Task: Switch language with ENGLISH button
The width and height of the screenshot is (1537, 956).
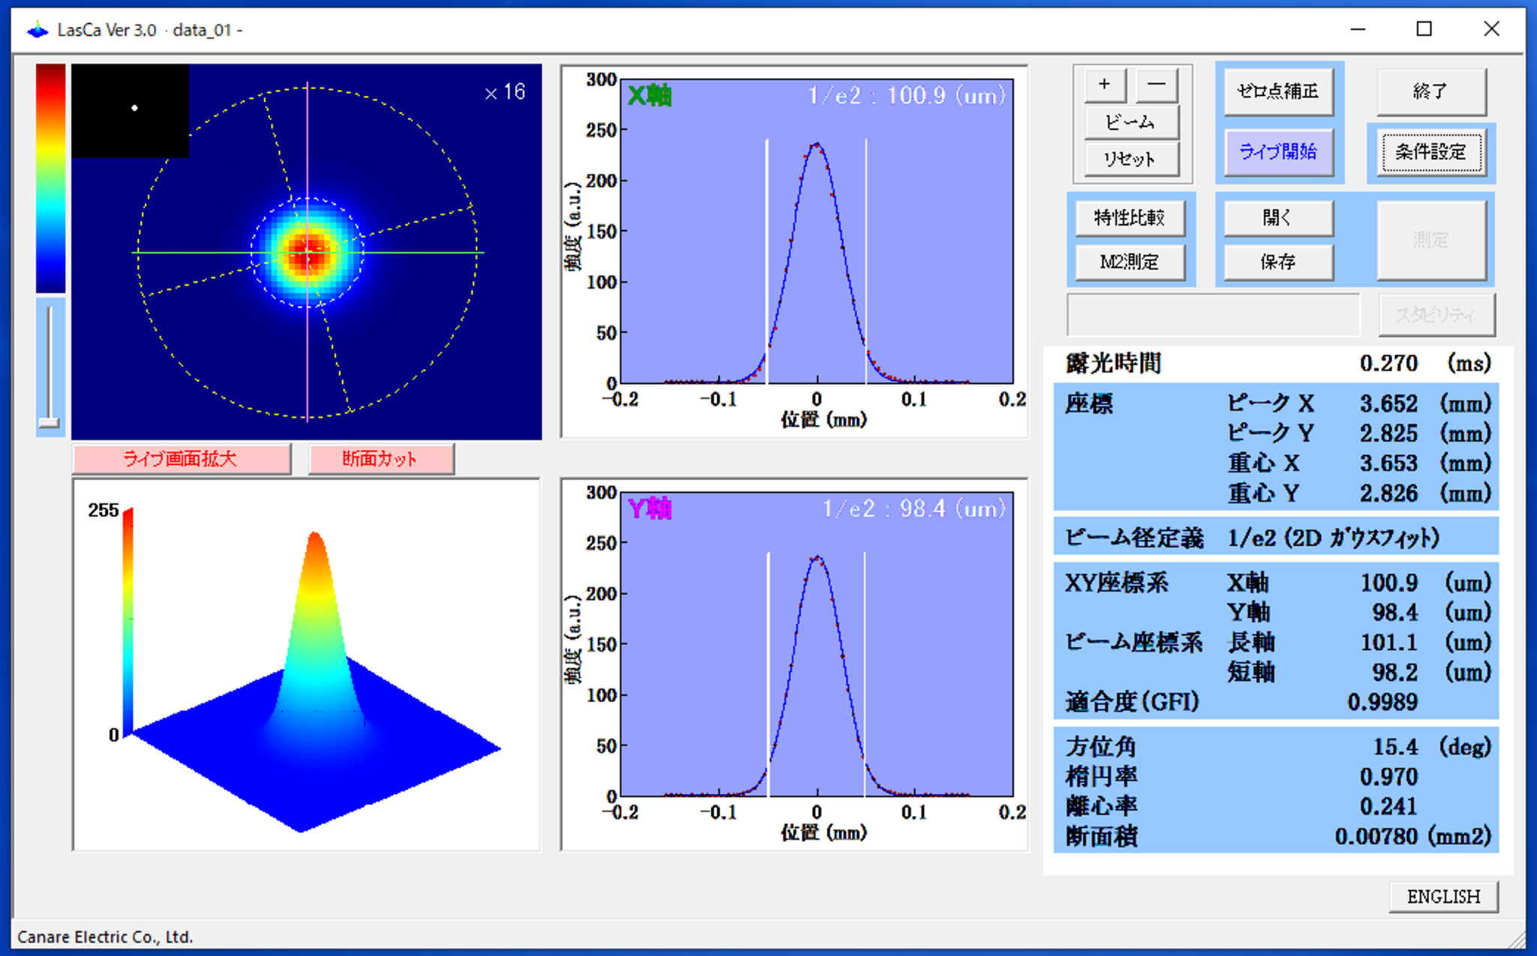Action: pos(1442,897)
